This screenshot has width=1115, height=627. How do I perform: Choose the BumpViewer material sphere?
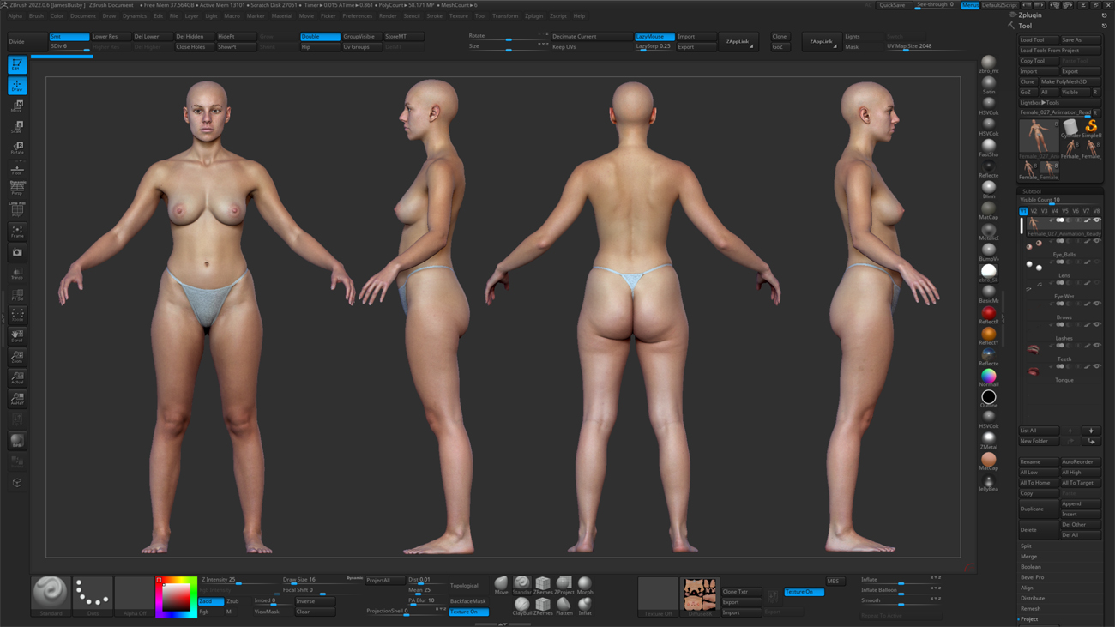point(989,252)
